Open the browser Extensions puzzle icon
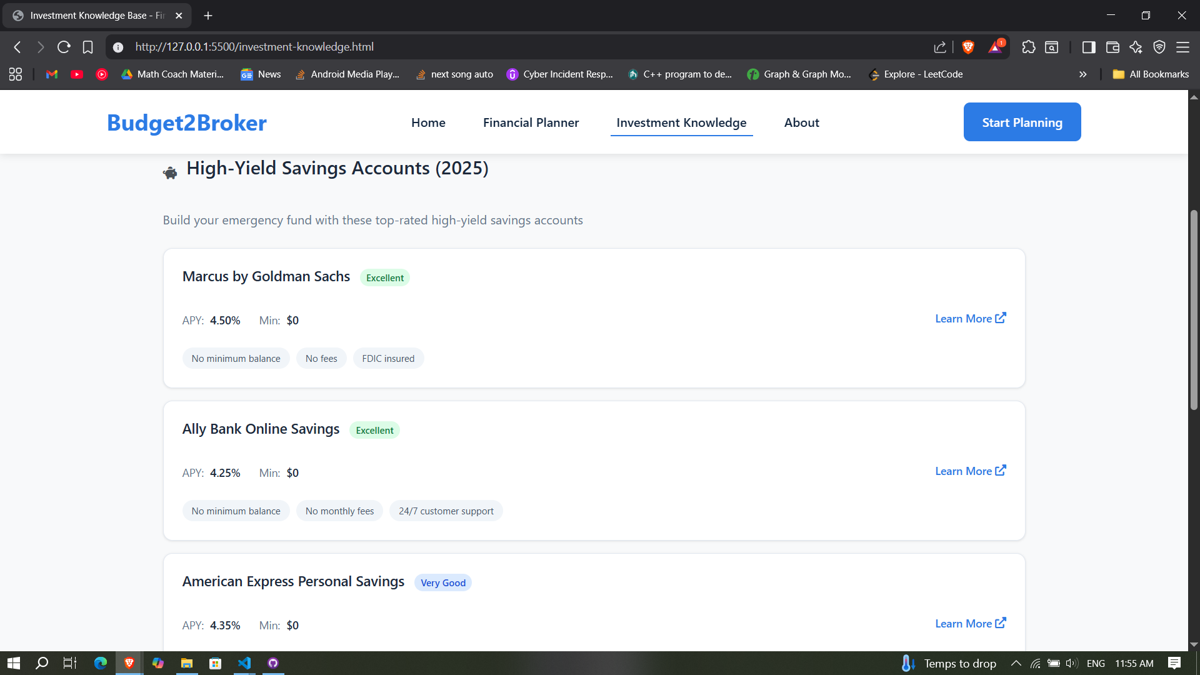 (x=1028, y=47)
